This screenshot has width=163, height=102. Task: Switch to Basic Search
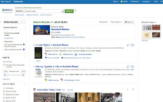pos(20,15)
